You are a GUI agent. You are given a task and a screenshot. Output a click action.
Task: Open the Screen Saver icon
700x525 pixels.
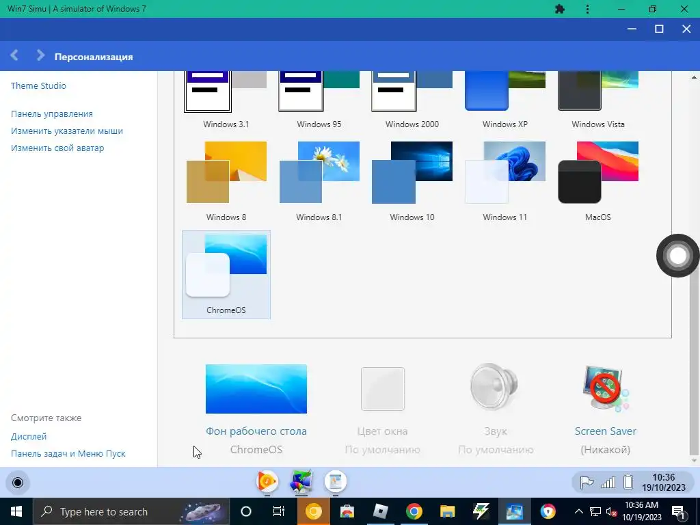click(606, 388)
